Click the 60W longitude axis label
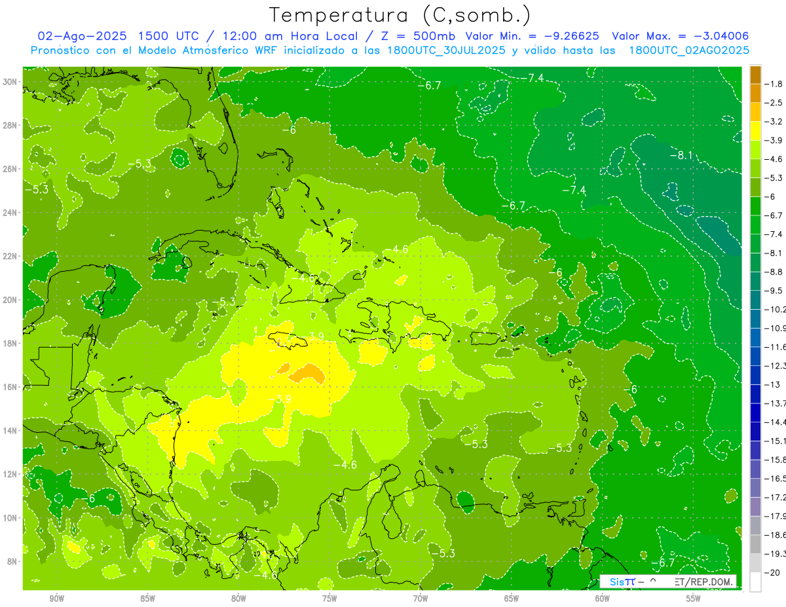This screenshot has width=786, height=607. (x=603, y=598)
